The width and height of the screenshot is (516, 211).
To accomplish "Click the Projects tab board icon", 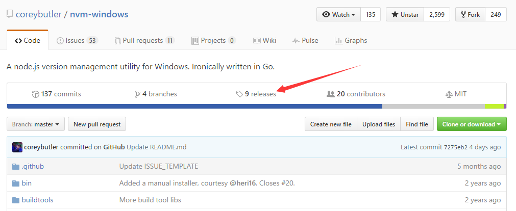I will pyautogui.click(x=195, y=41).
